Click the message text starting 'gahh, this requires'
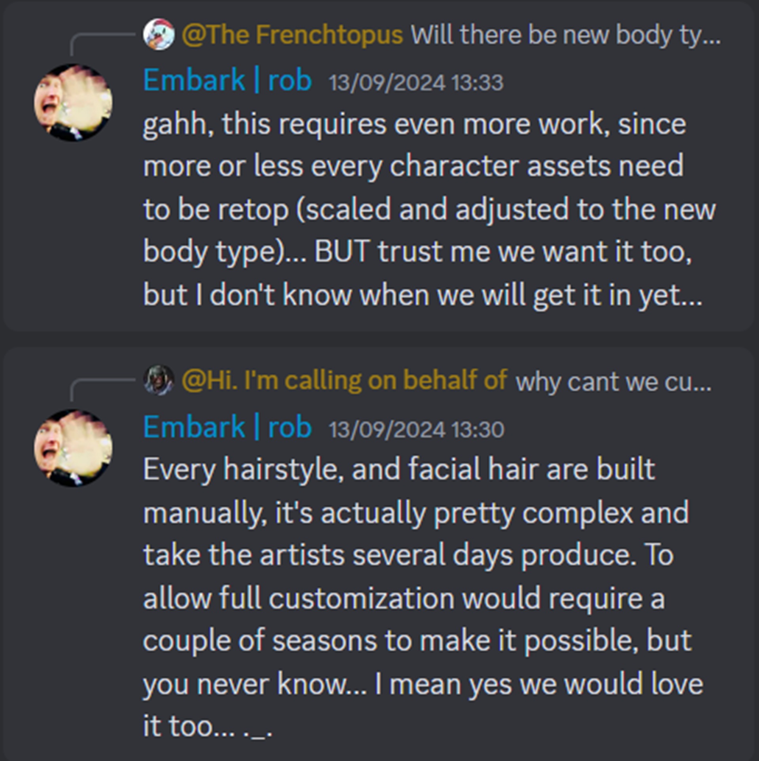The image size is (759, 761). (429, 209)
